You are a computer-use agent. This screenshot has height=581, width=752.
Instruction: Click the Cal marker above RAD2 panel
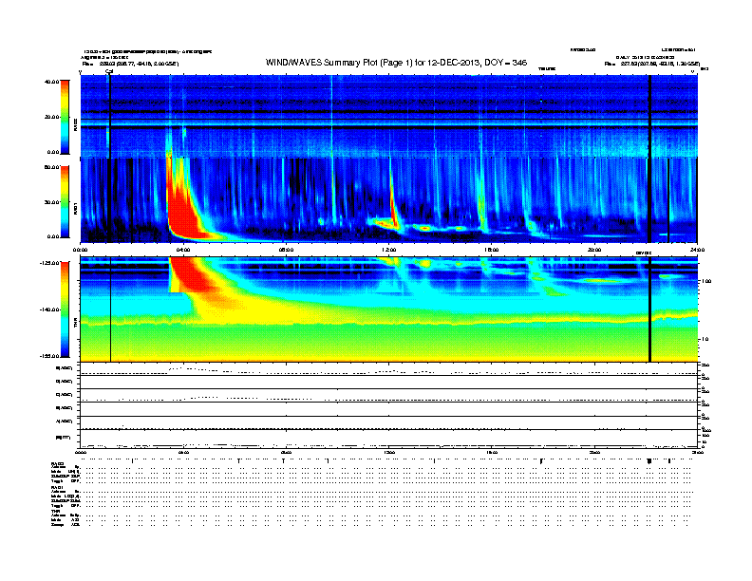pos(109,71)
